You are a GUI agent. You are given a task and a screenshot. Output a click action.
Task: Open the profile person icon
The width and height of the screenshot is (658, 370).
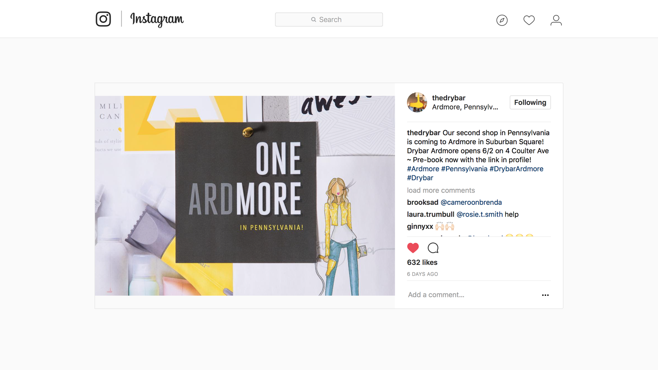556,20
